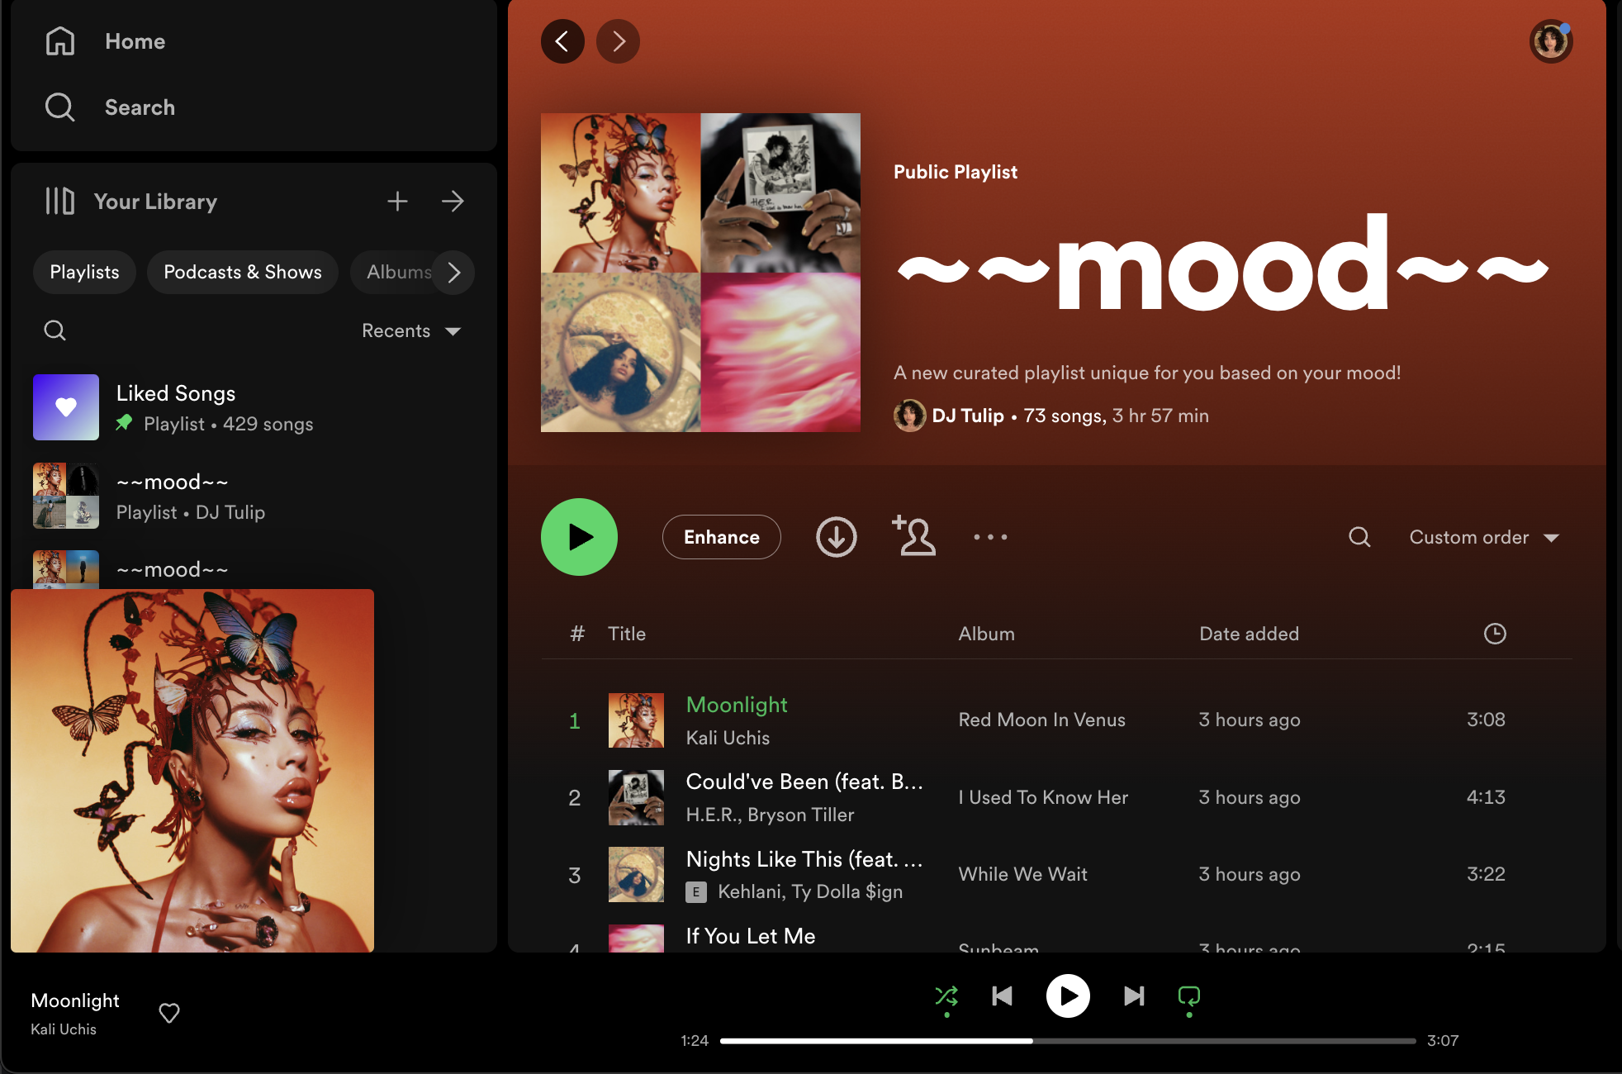Open Kali Uchis artist link in track row
The height and width of the screenshot is (1074, 1622).
pyautogui.click(x=728, y=738)
